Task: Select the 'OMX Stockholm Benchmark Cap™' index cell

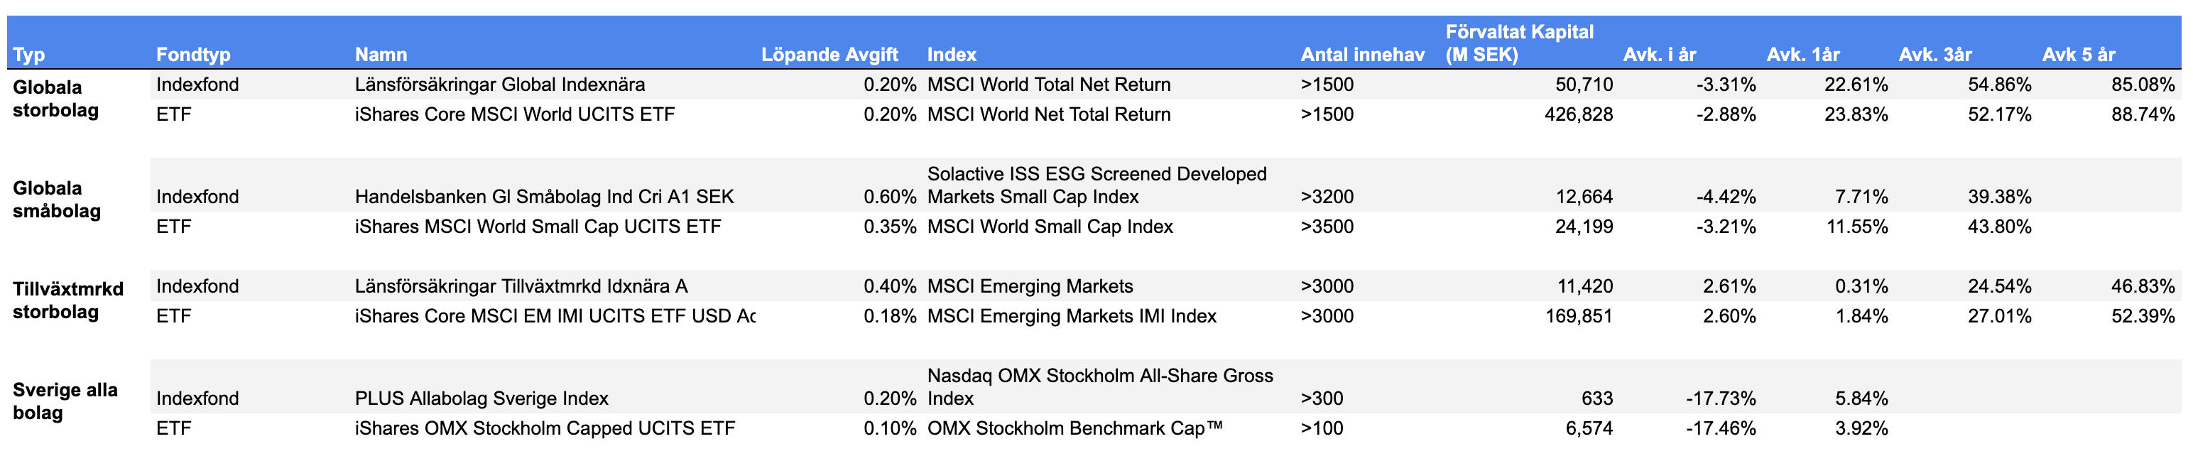Action: [1074, 428]
